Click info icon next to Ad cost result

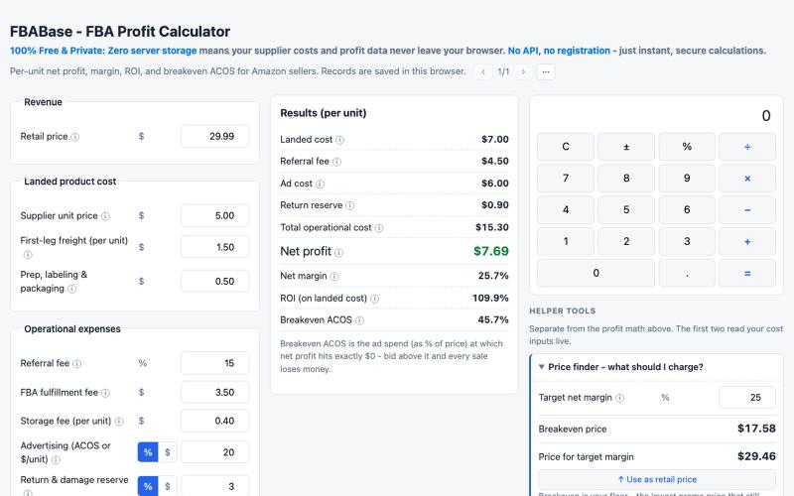pyautogui.click(x=320, y=184)
